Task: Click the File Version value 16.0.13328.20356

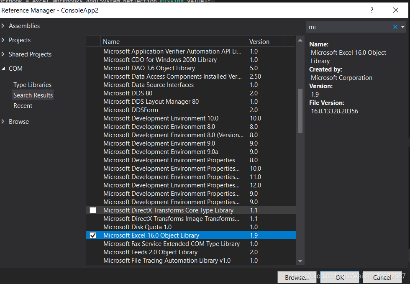Action: coord(334,111)
